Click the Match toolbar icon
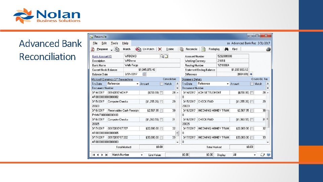 coord(117,49)
